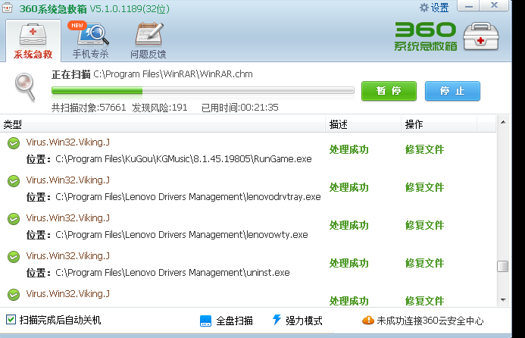Open the 问题反馈 tab
The image size is (525, 338).
click(148, 41)
